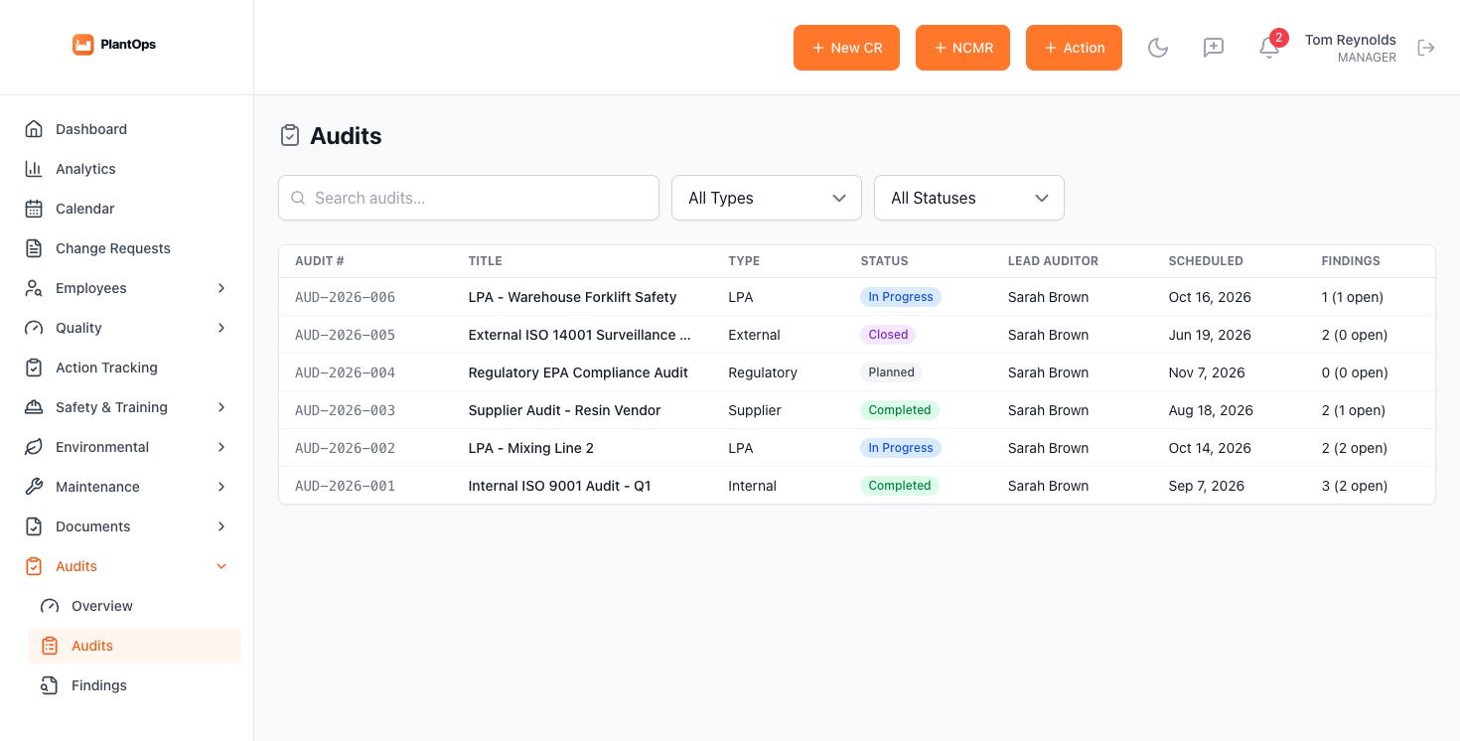Image resolution: width=1460 pixels, height=741 pixels.
Task: Select Overview submenu item
Action: point(134,606)
